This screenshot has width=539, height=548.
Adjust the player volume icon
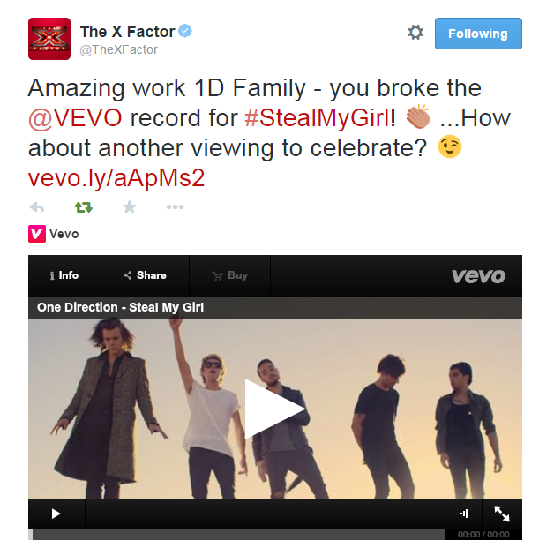pos(464,514)
